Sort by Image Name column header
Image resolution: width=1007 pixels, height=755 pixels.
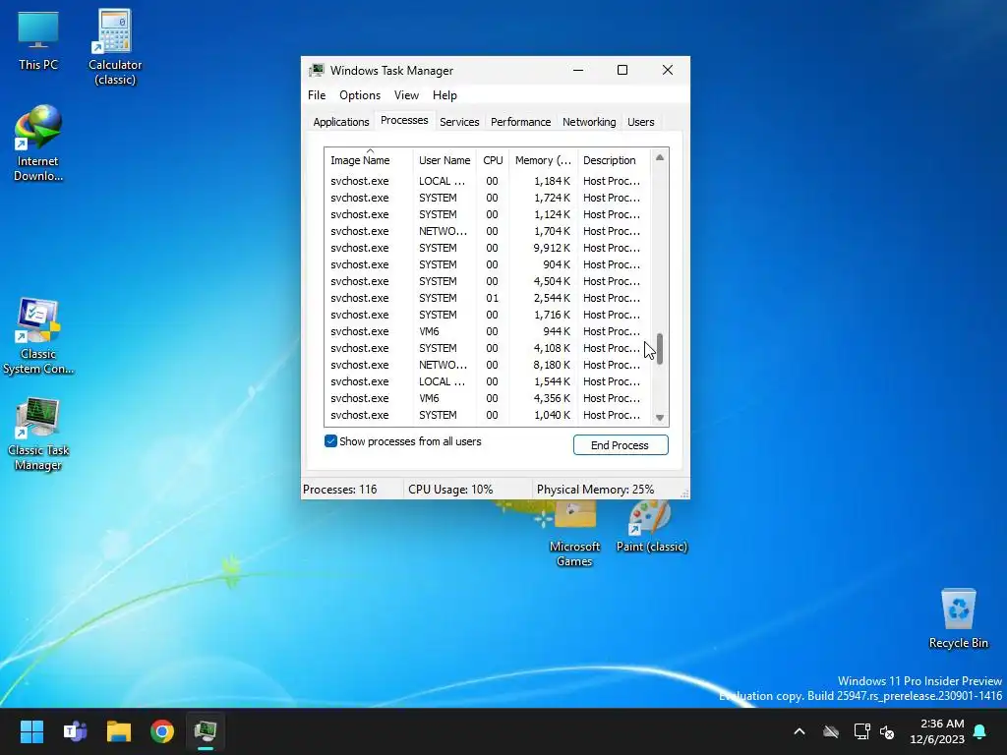pos(369,160)
